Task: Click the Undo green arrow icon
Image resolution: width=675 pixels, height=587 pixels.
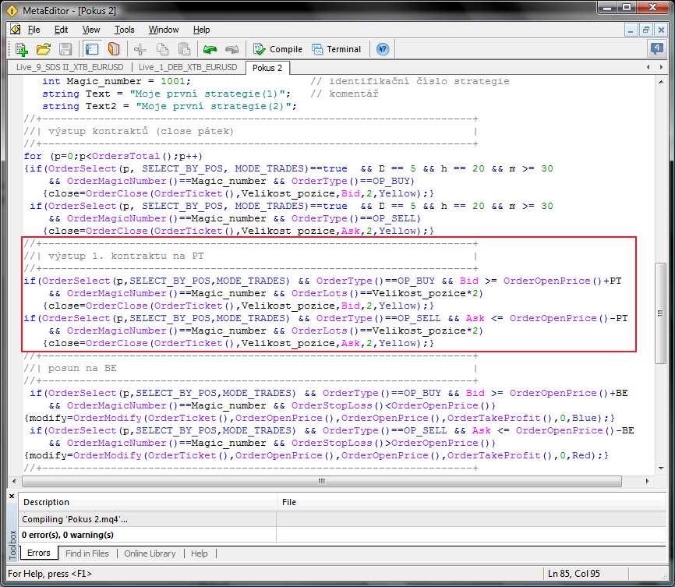Action: [x=210, y=49]
